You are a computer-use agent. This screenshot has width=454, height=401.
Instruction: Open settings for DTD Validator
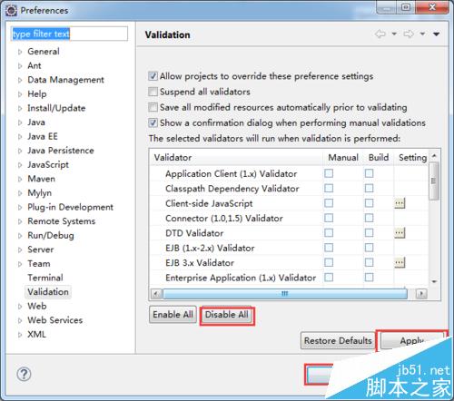tap(400, 233)
